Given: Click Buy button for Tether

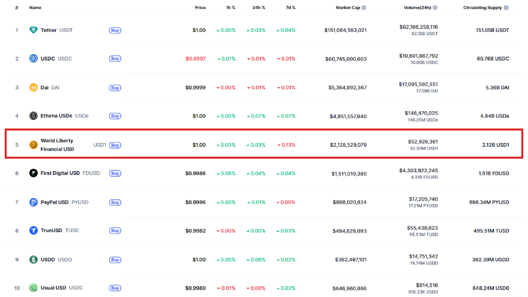Looking at the screenshot, I should (115, 30).
